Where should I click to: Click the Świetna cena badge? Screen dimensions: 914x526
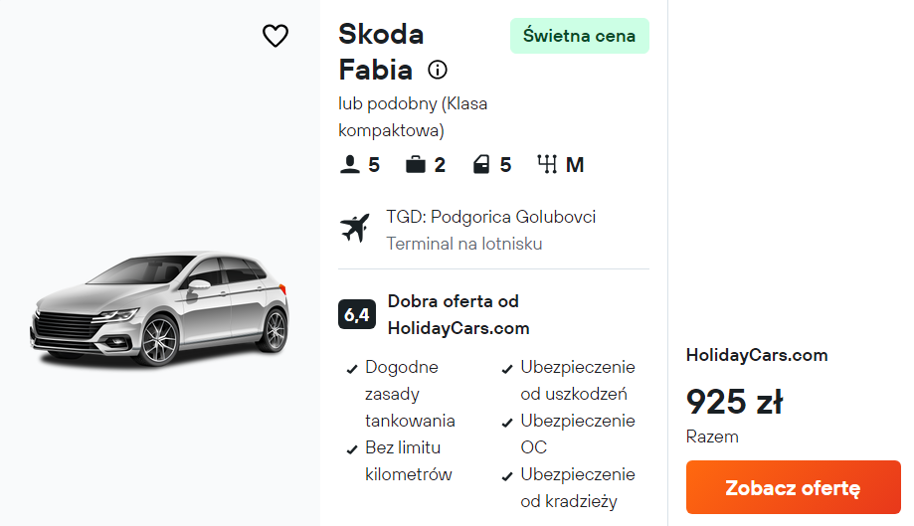coord(579,36)
